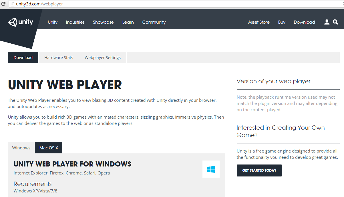
Task: Click the page icon in the address bar
Action: (x=12, y=4)
